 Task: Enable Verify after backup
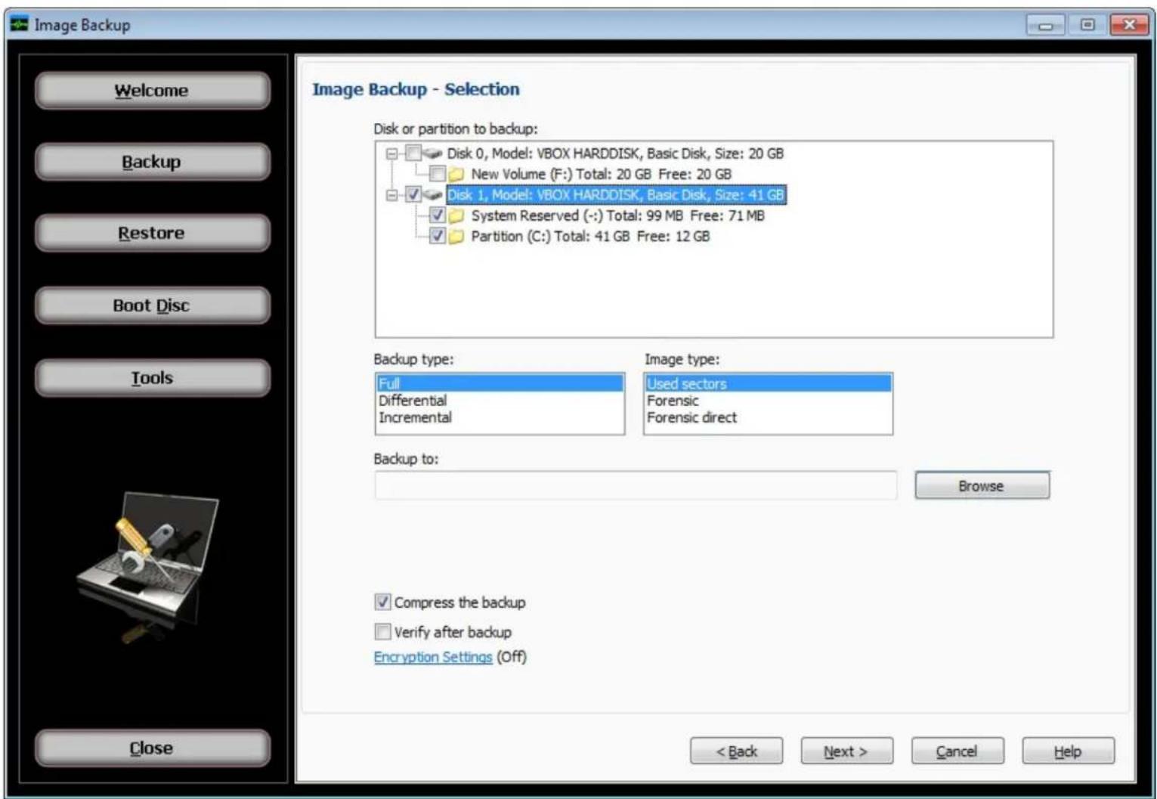pyautogui.click(x=383, y=631)
